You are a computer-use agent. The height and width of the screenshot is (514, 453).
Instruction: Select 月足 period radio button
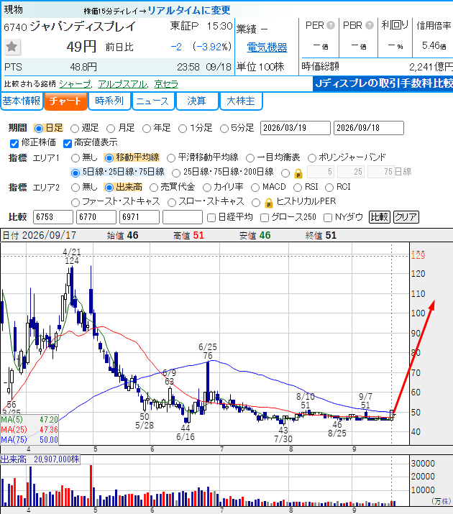[x=111, y=128]
